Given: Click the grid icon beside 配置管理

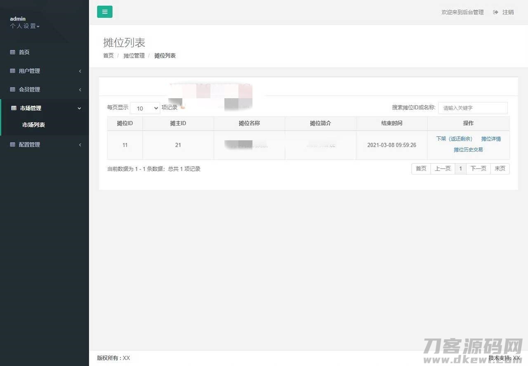Looking at the screenshot, I should point(12,144).
